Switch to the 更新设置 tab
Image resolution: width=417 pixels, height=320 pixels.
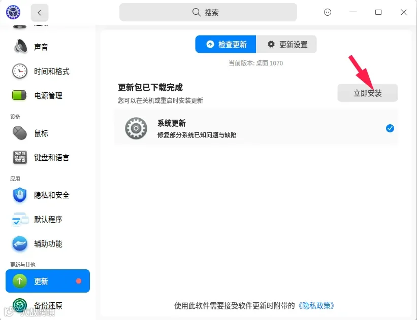286,44
